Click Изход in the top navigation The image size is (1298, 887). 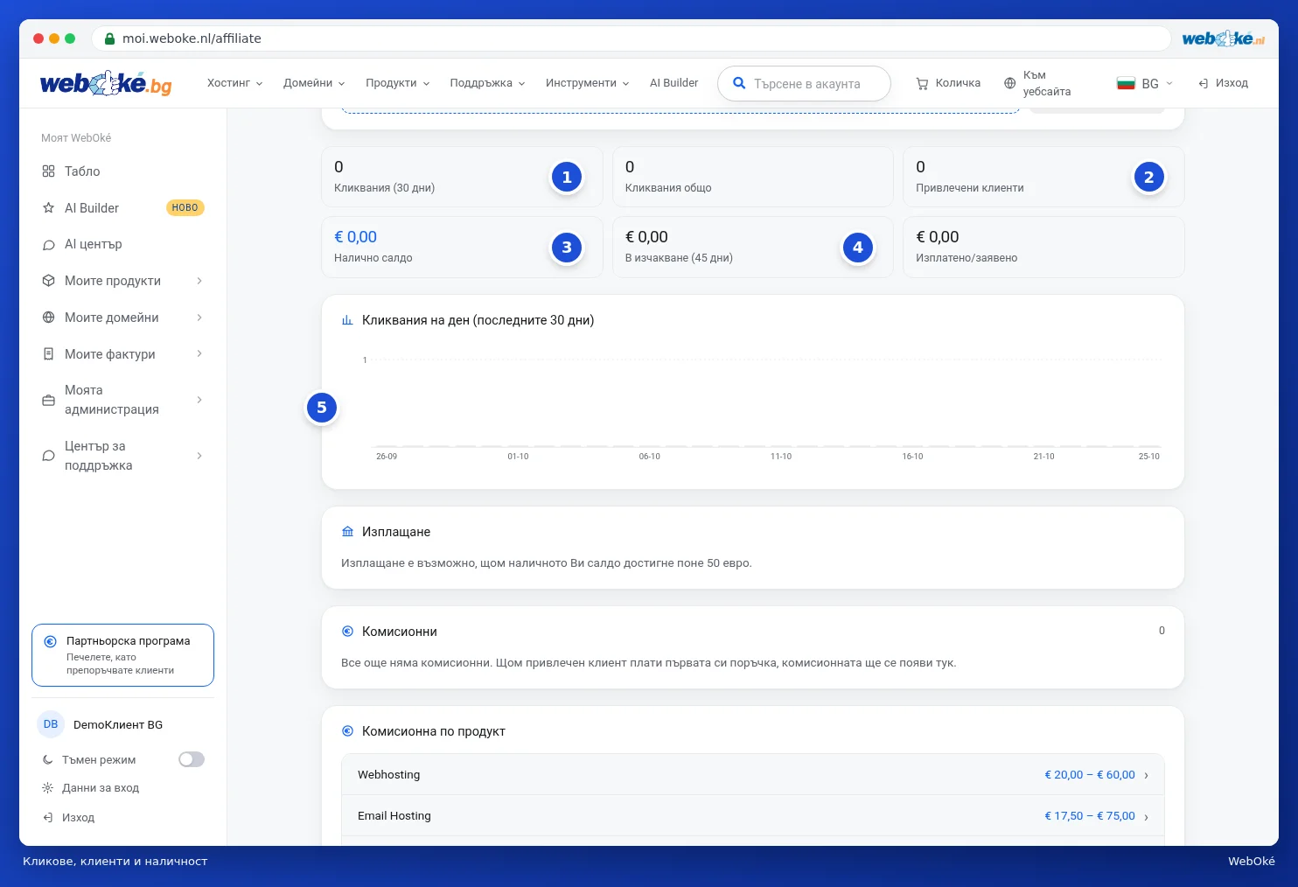point(1223,83)
